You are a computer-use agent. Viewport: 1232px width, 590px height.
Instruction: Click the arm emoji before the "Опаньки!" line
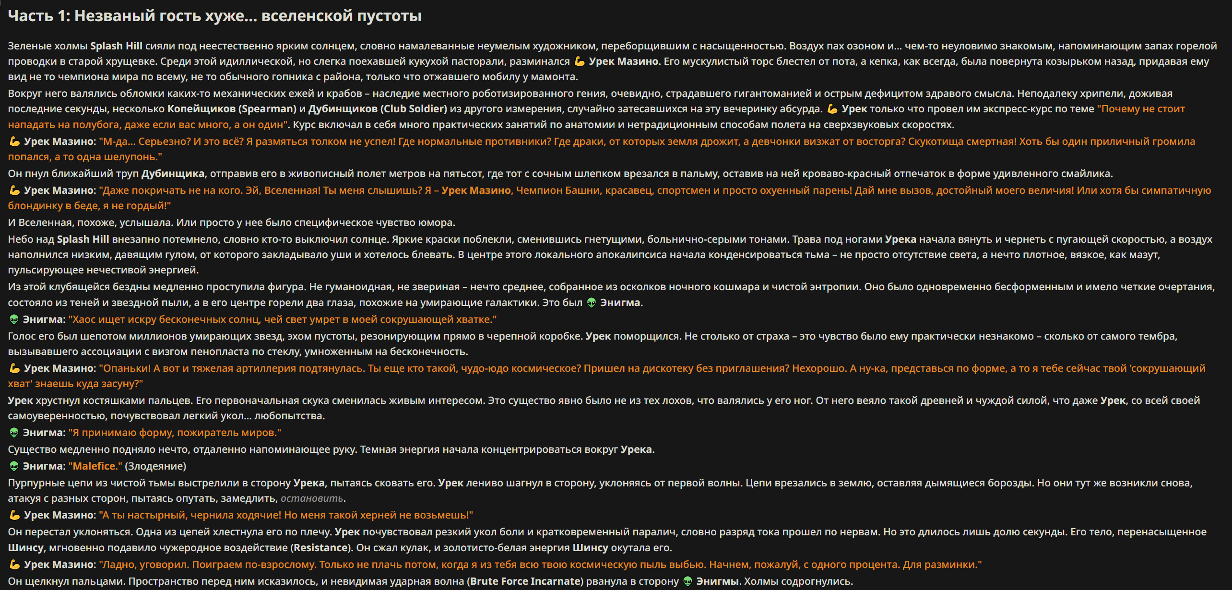pyautogui.click(x=14, y=368)
